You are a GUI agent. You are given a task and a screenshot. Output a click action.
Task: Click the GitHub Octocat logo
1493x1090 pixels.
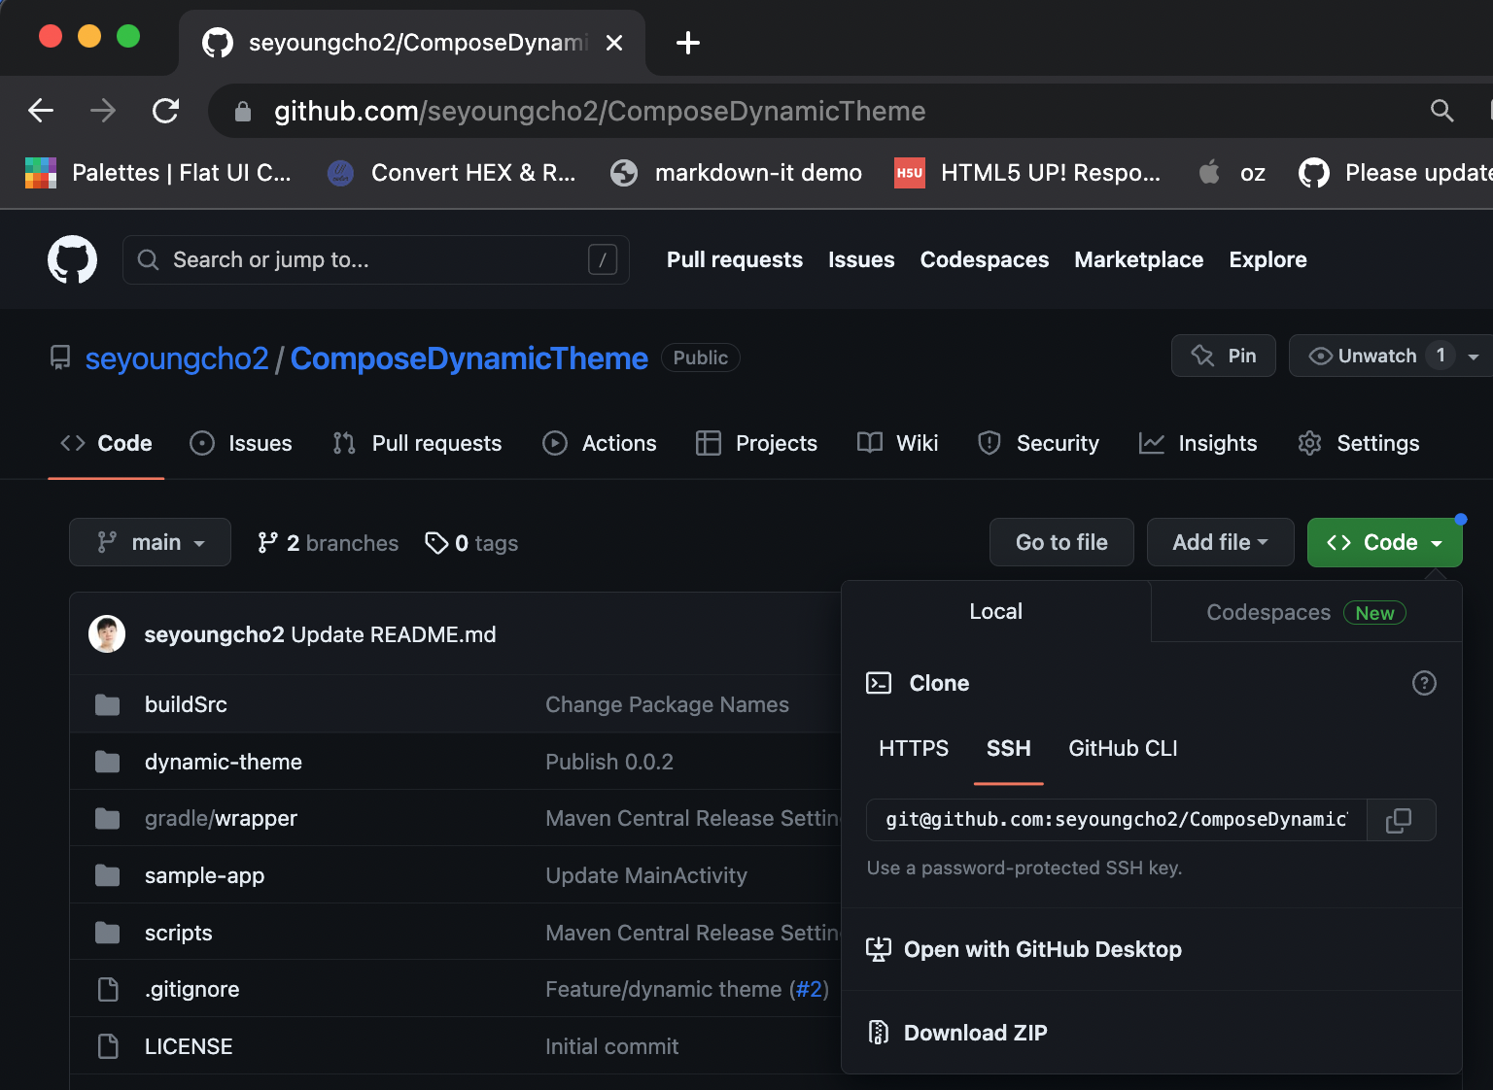coord(73,259)
